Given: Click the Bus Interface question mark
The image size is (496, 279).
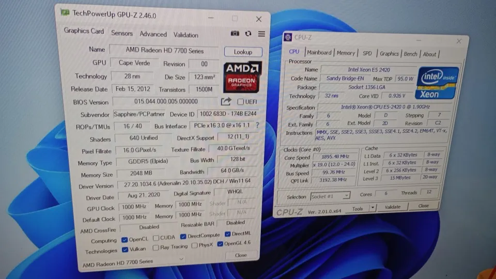Looking at the screenshot, I should coord(257,125).
